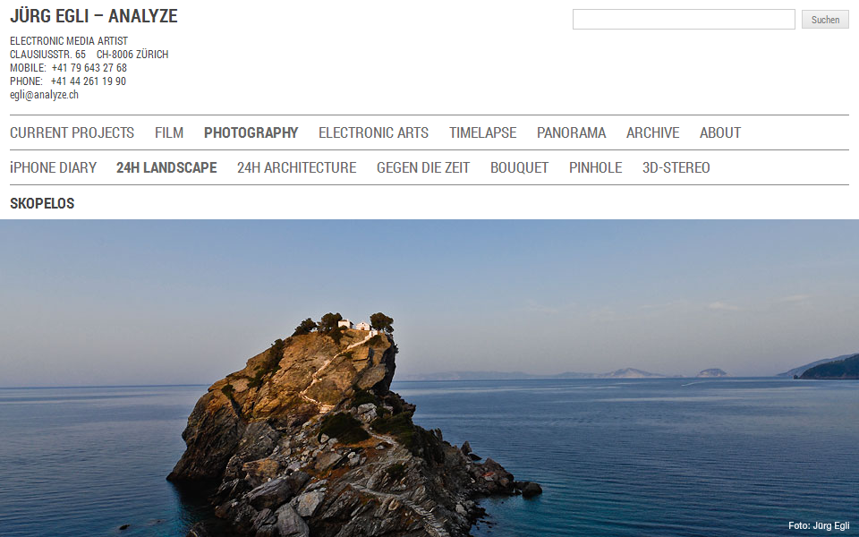Open the Electronic Arts section
This screenshot has width=859, height=537.
(x=374, y=132)
